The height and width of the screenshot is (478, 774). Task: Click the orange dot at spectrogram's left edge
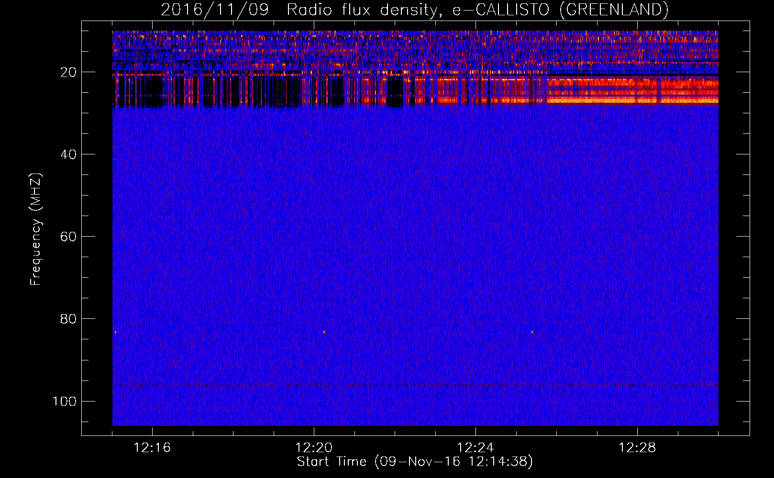(115, 332)
